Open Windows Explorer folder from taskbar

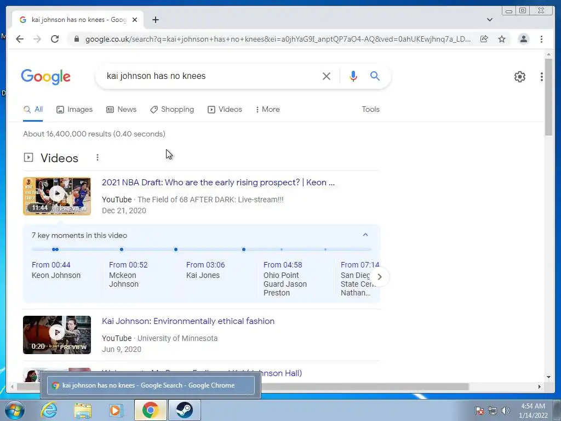click(83, 410)
